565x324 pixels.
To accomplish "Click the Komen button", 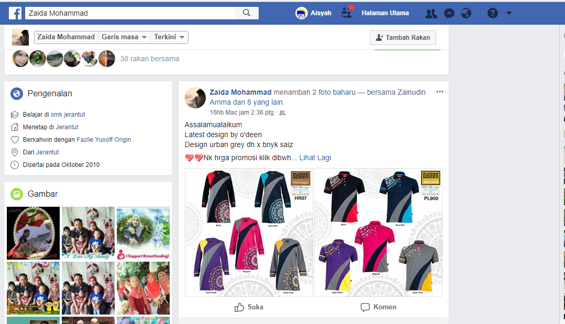I will click(378, 307).
